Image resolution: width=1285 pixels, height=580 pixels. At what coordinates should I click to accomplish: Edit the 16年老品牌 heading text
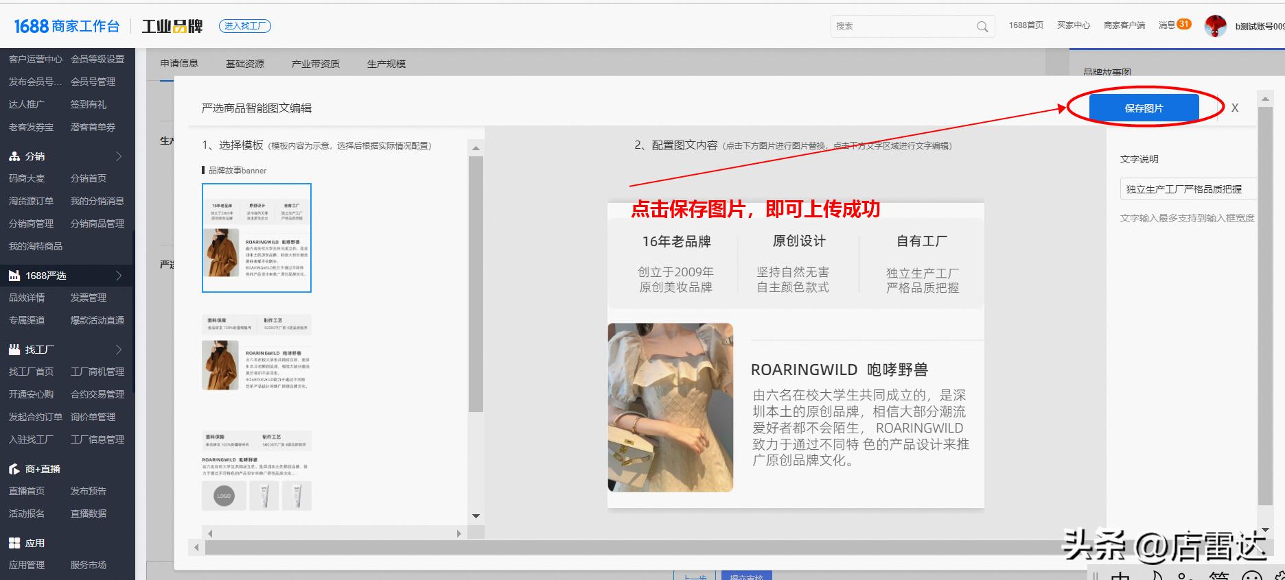[677, 241]
